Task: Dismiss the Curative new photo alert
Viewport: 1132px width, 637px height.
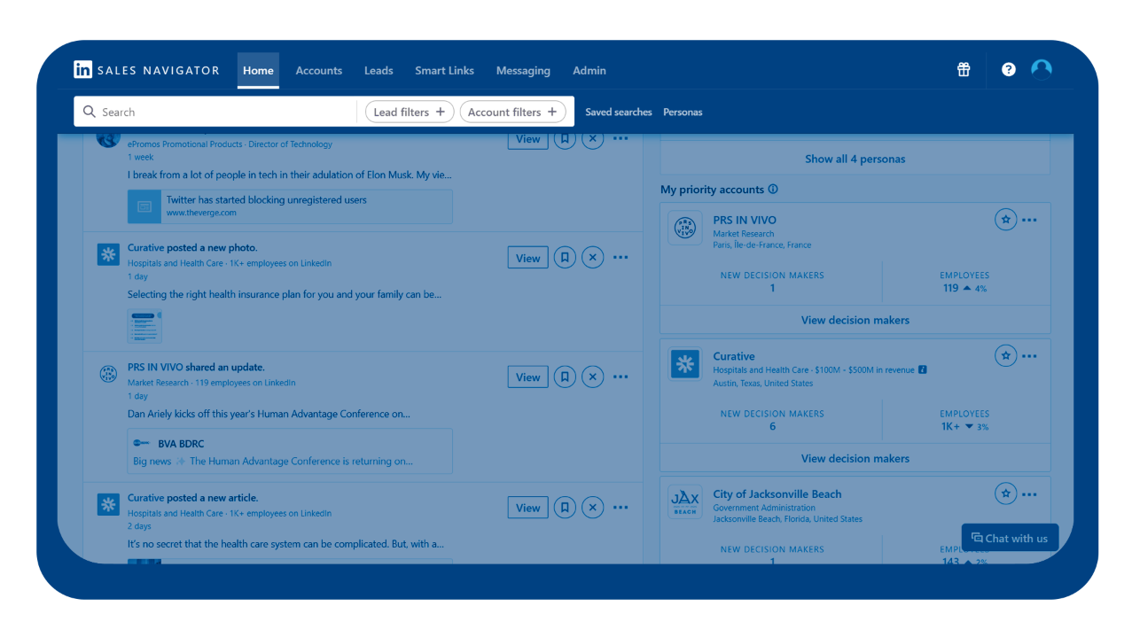Action: [593, 258]
